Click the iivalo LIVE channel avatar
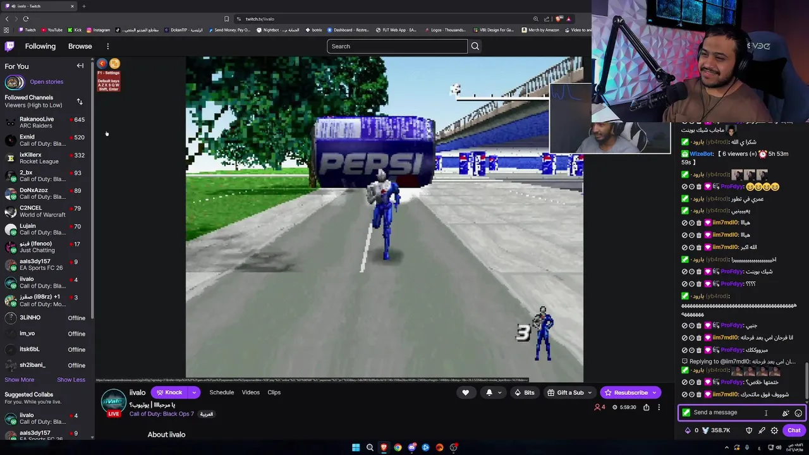 click(114, 402)
